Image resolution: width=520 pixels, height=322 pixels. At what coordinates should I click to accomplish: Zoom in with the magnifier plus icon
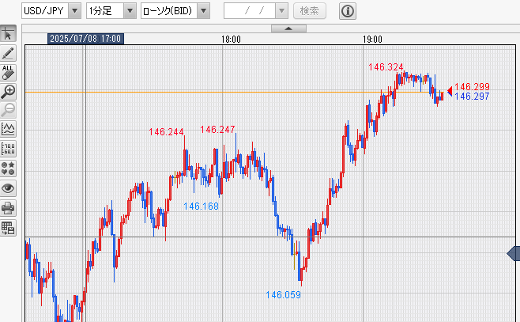8,92
